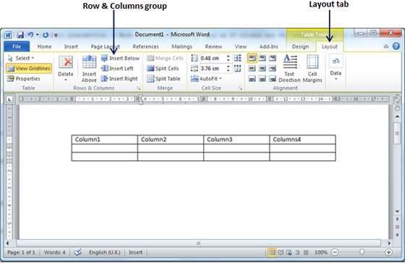Click the Split Cells command
Viewport: 405px width, 263px height.
click(163, 68)
